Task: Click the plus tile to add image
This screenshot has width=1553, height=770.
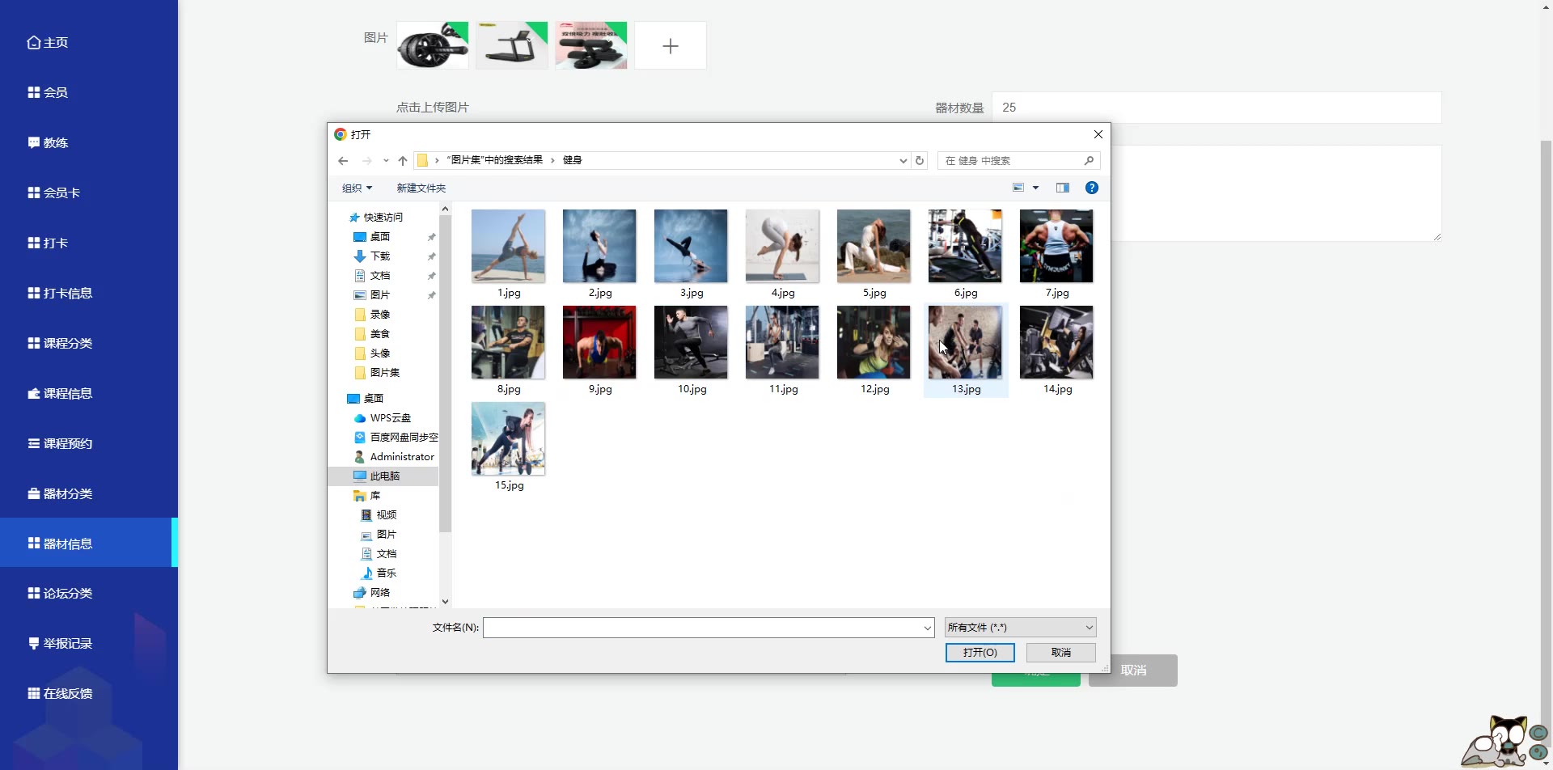Action: click(671, 45)
